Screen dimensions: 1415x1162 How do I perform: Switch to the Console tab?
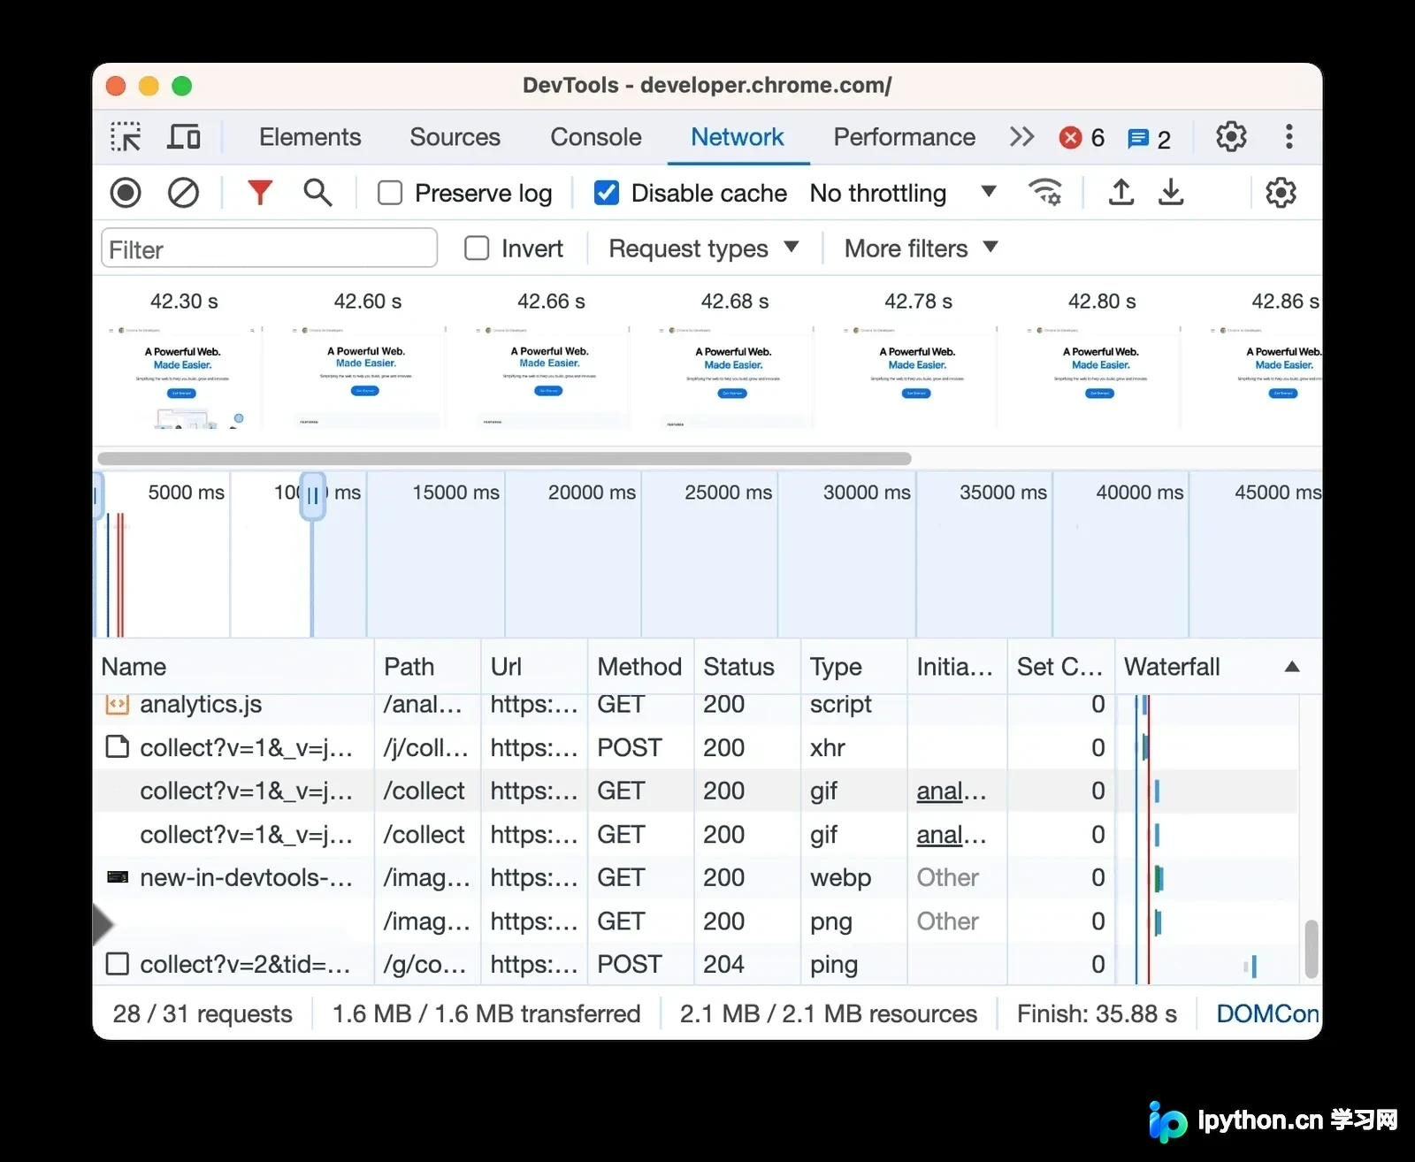(x=596, y=137)
